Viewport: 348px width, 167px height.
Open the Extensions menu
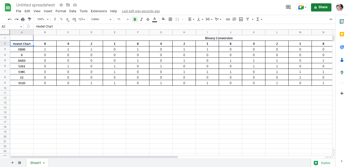pyautogui.click(x=99, y=11)
